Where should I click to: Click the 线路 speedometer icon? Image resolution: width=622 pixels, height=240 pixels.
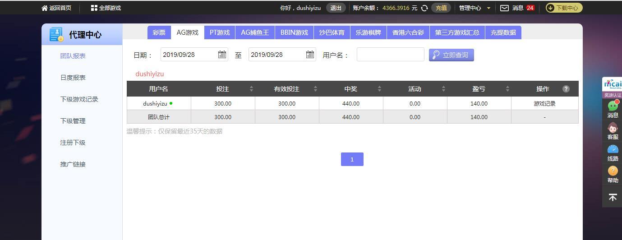[x=613, y=149]
